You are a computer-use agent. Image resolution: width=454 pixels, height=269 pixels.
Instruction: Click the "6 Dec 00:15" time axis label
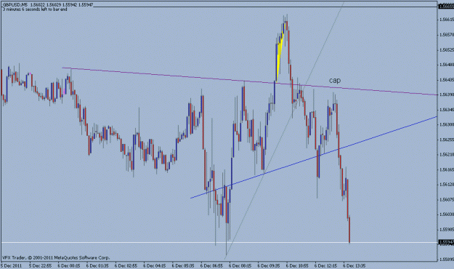(68, 265)
